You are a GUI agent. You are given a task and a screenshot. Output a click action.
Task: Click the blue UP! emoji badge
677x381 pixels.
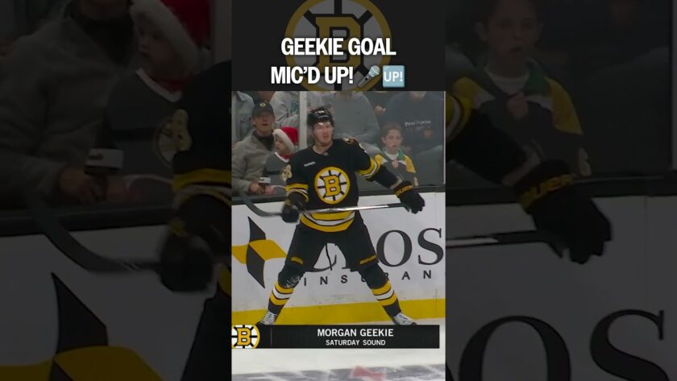point(393,77)
